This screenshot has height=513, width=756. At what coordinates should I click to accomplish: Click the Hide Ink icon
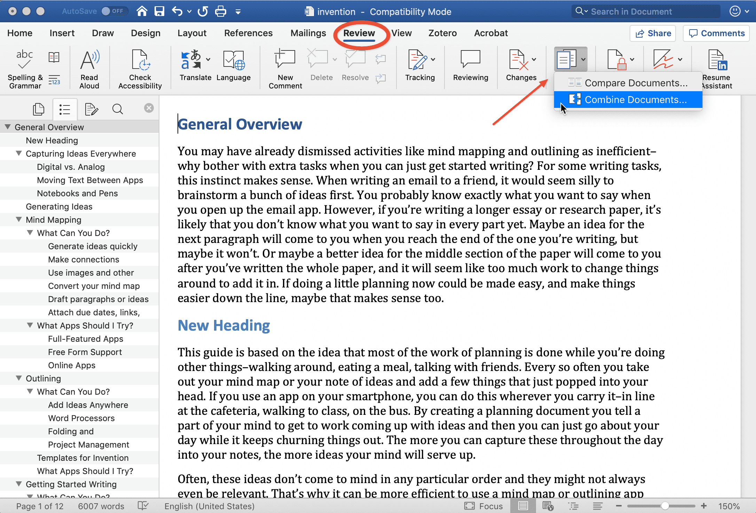click(x=663, y=60)
